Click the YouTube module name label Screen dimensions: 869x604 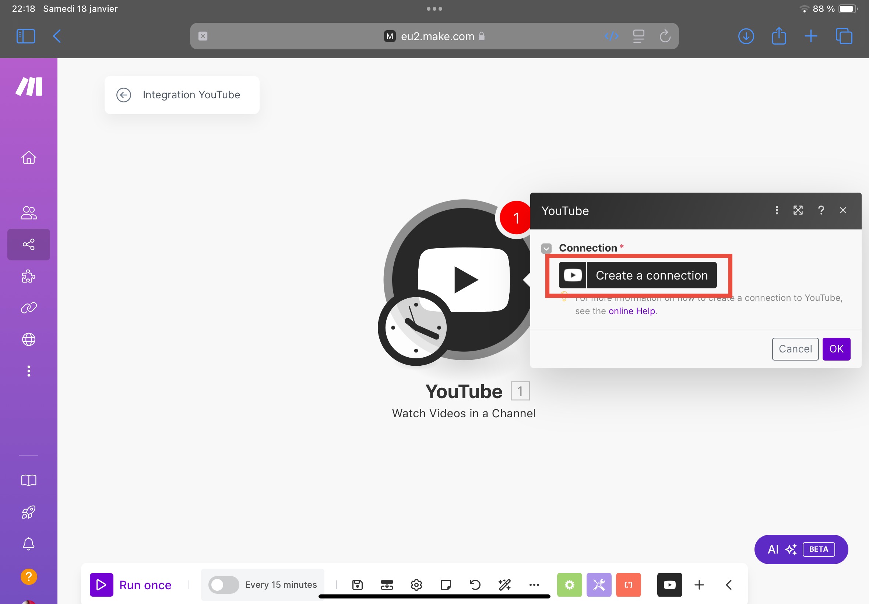click(x=464, y=391)
